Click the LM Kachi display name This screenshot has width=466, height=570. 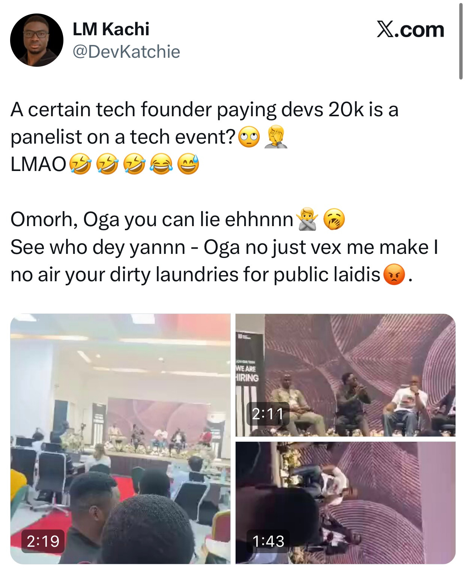[x=111, y=29]
